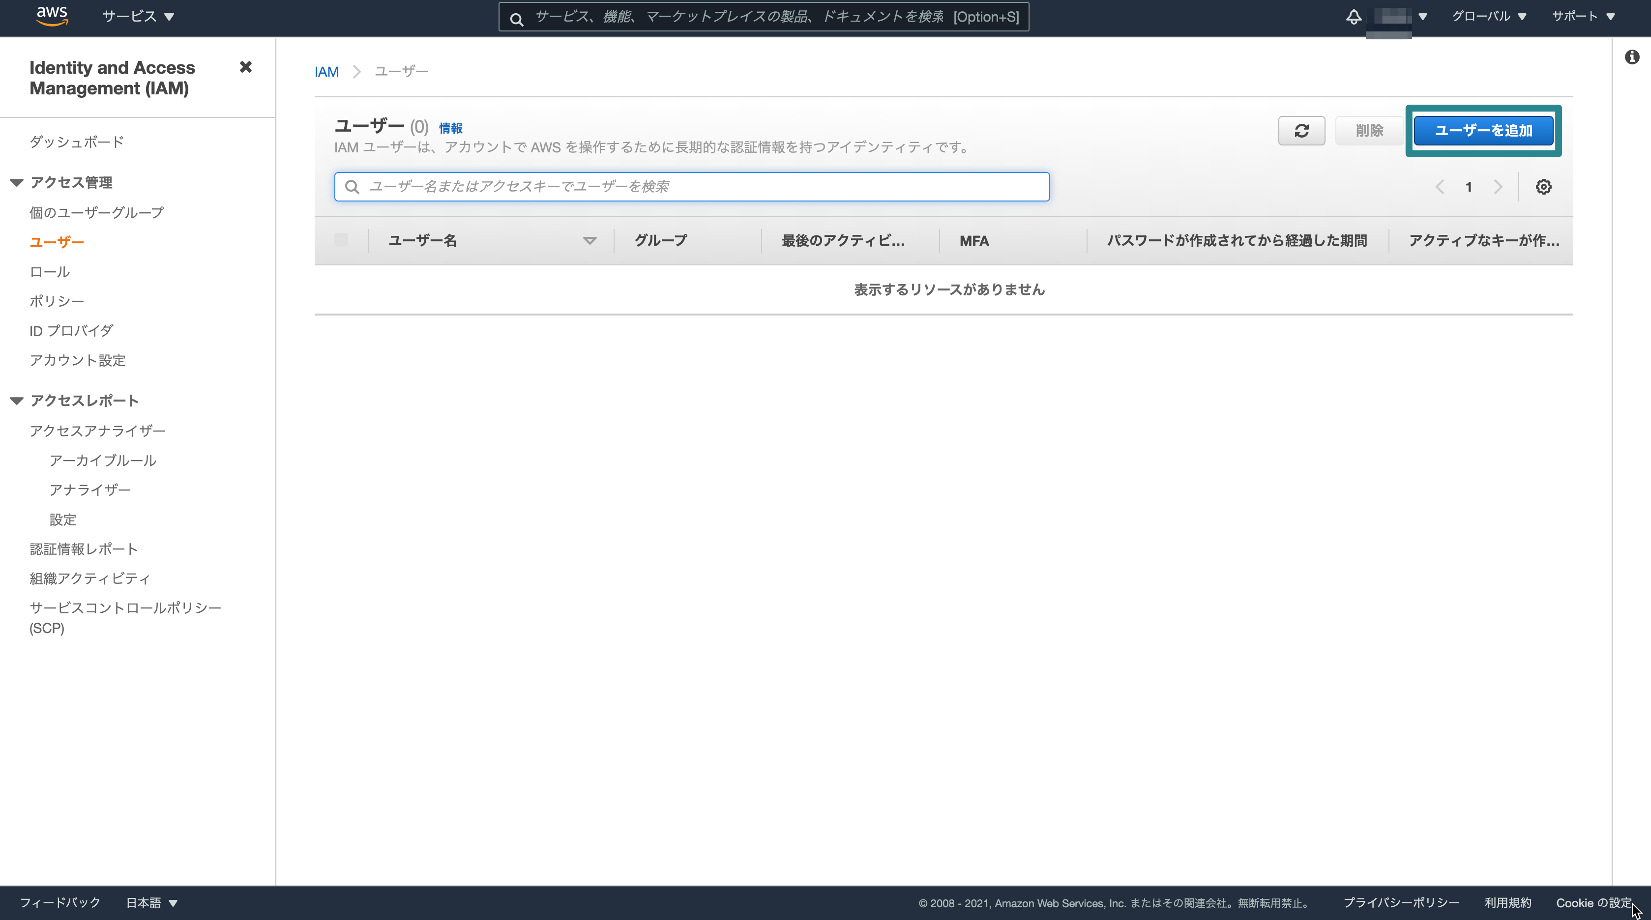Image resolution: width=1651 pixels, height=920 pixels.
Task: Open ロール in sidebar
Action: [50, 272]
